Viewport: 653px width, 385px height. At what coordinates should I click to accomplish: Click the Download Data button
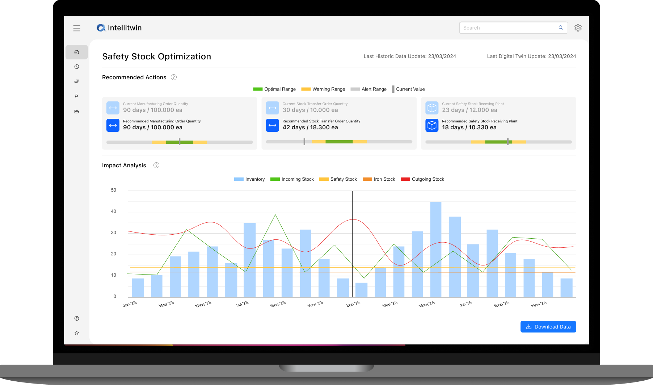[548, 326]
